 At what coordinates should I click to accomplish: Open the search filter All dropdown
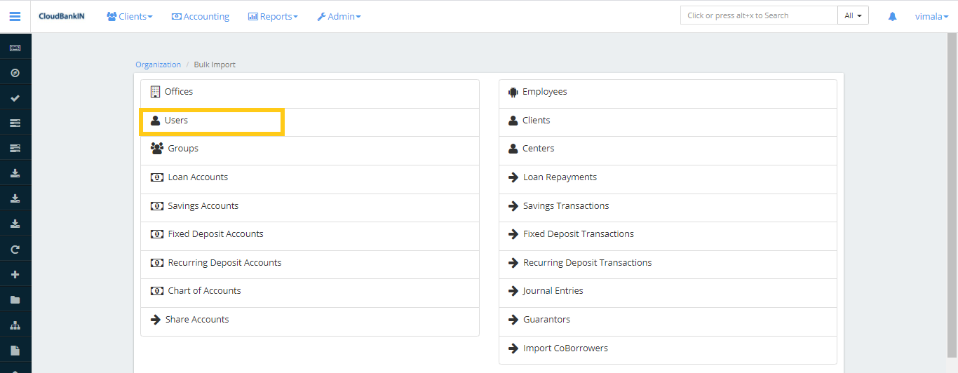tap(853, 15)
